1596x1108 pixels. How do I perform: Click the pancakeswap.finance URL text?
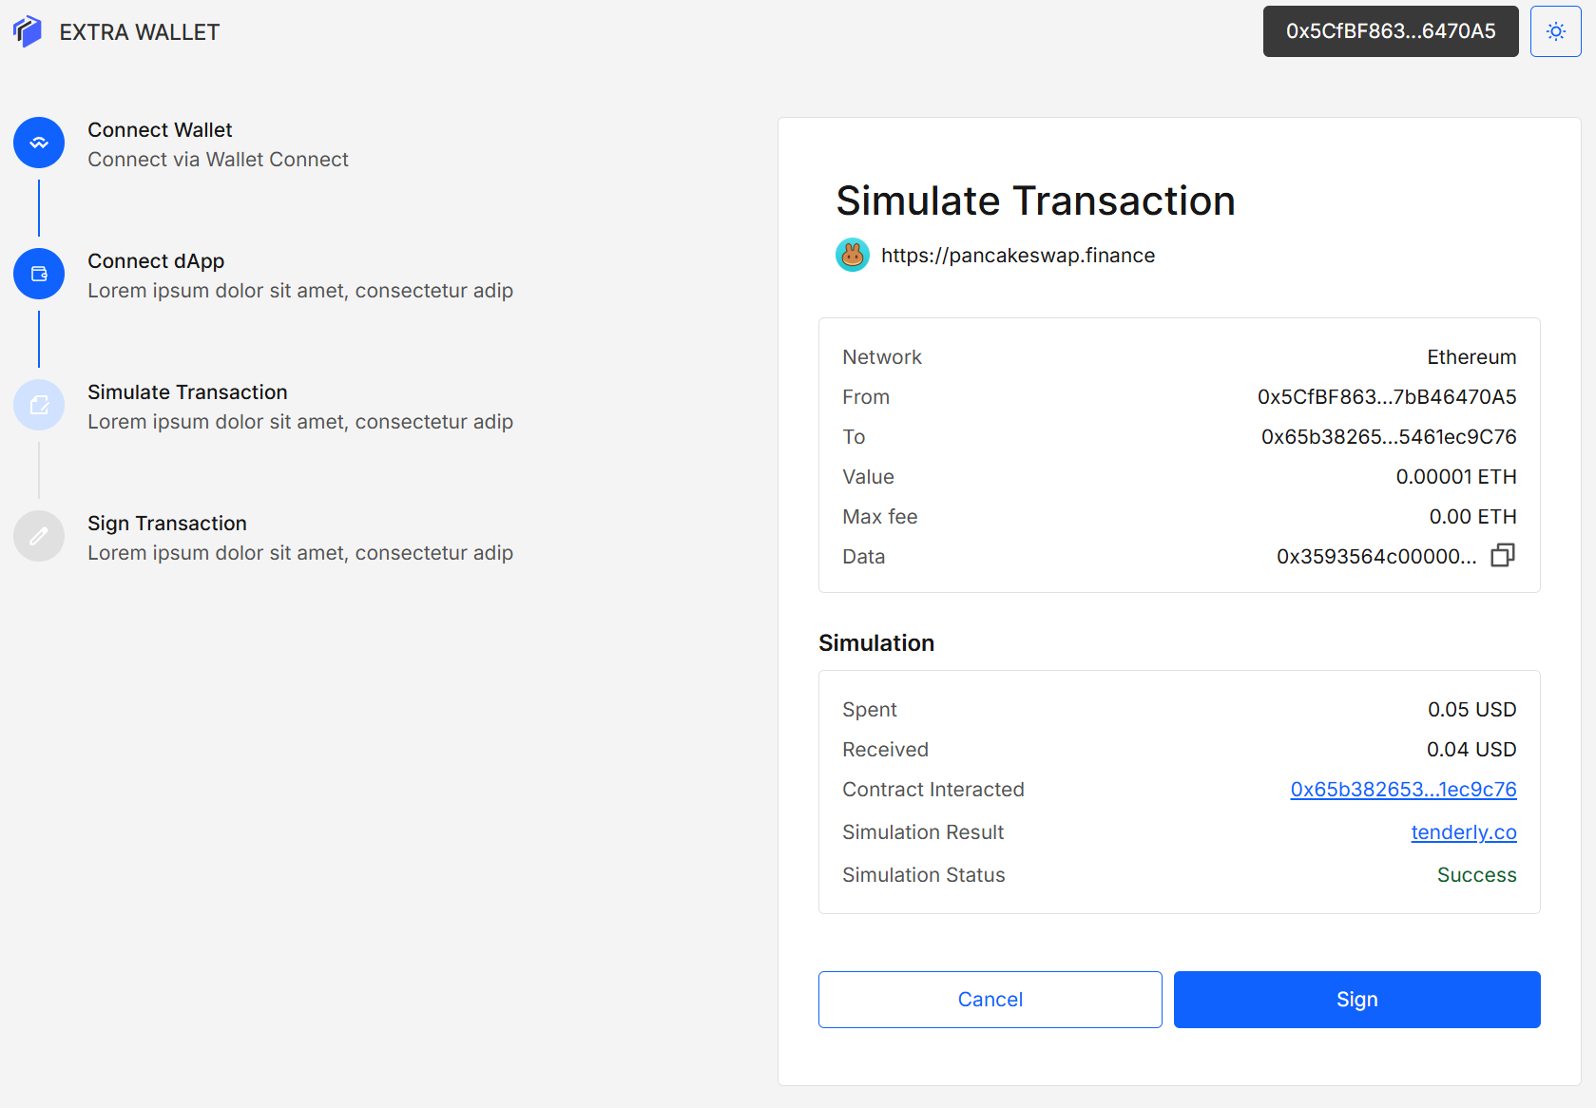(x=1017, y=256)
